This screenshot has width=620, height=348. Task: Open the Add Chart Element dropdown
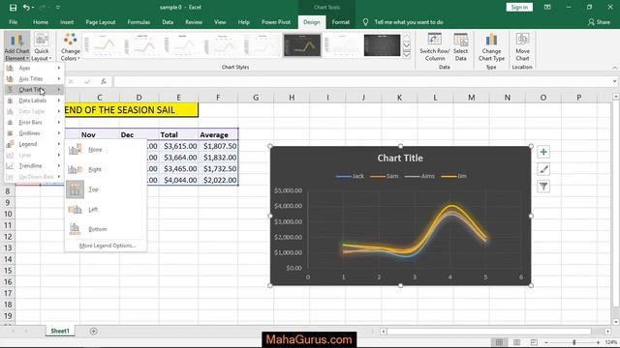coord(17,46)
